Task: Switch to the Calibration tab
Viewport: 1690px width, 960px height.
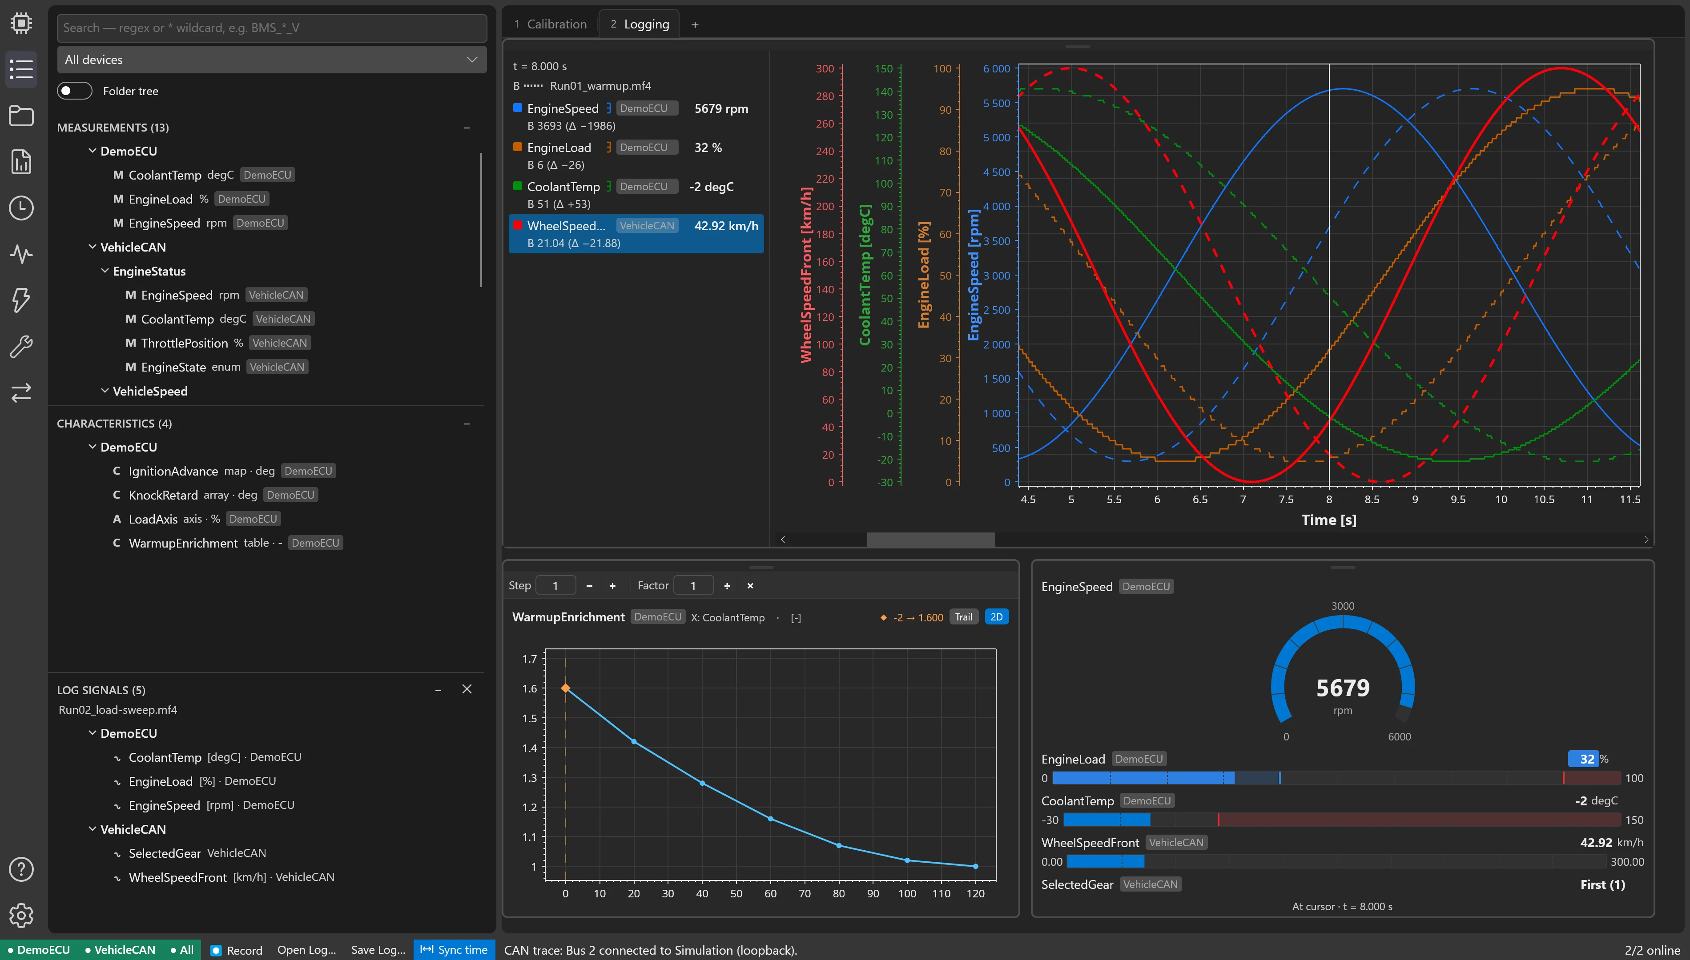Action: pyautogui.click(x=550, y=24)
